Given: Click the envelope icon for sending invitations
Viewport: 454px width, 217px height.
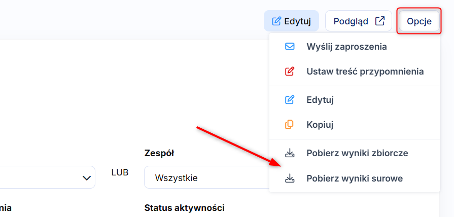Looking at the screenshot, I should coord(290,47).
